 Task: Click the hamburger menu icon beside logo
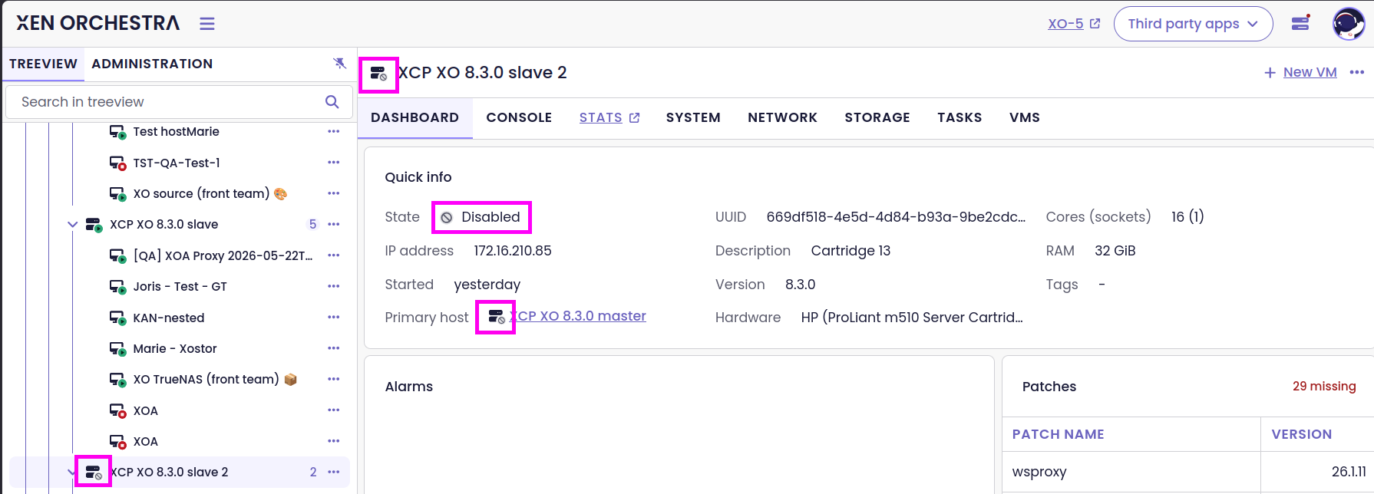(x=207, y=24)
